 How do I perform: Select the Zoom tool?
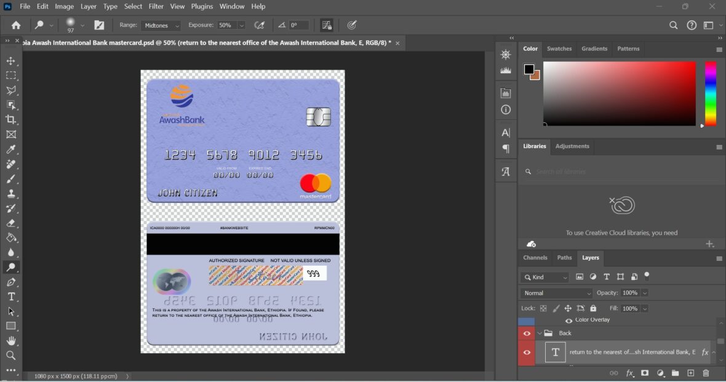coord(11,356)
